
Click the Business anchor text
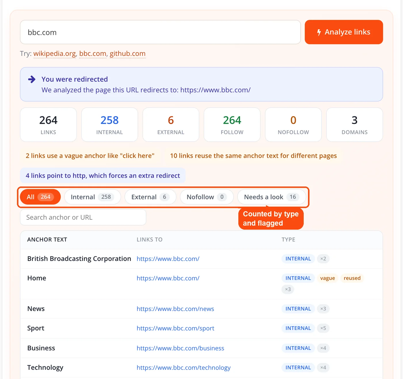pyautogui.click(x=41, y=348)
